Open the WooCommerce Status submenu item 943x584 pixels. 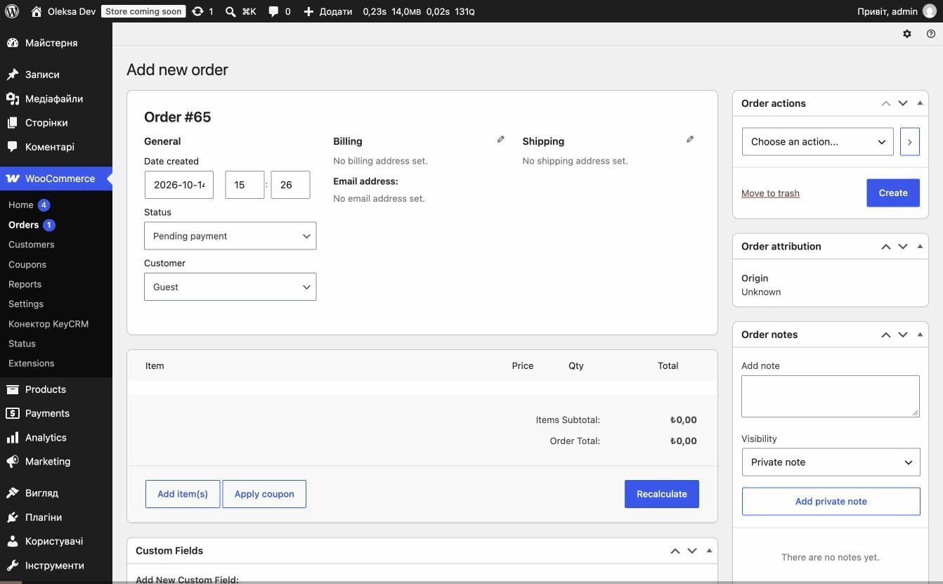click(22, 344)
